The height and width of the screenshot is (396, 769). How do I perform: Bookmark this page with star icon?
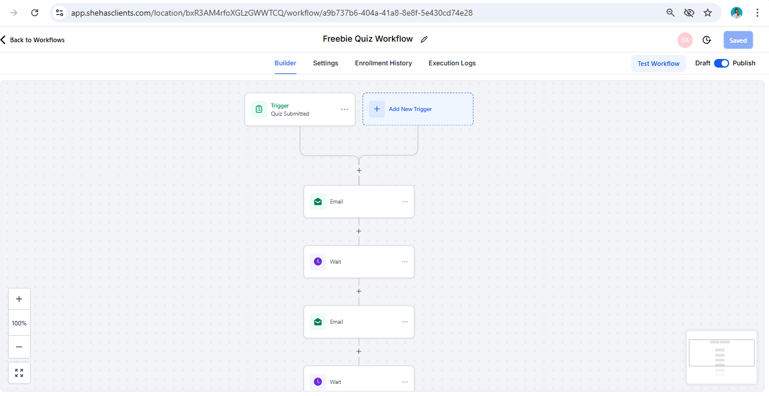point(707,13)
